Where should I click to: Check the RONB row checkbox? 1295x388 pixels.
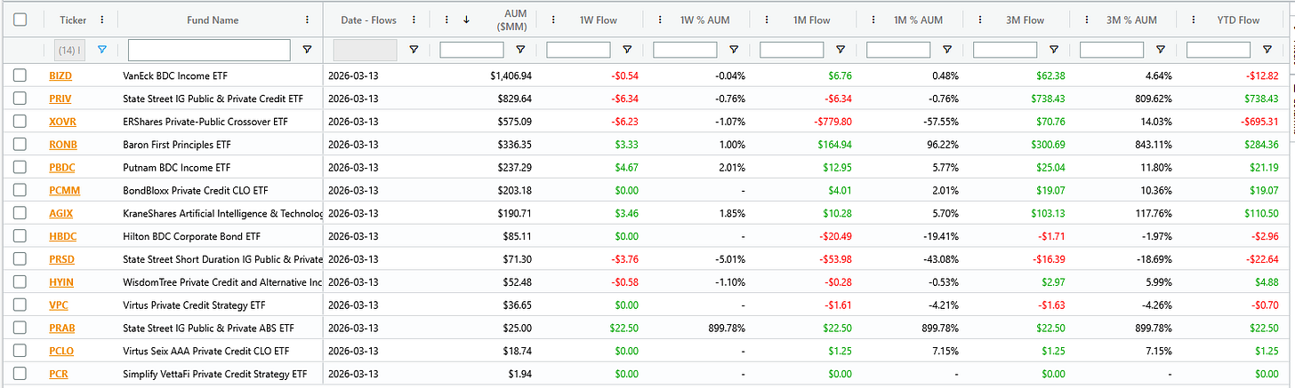coord(20,144)
